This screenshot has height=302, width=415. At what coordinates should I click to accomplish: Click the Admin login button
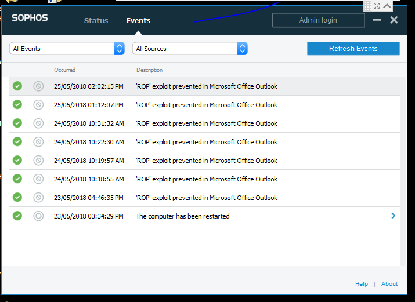[x=319, y=20]
